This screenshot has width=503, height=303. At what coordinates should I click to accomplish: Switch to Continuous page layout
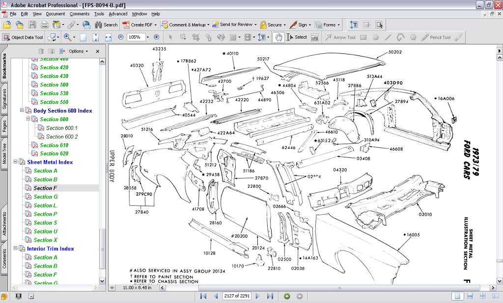(x=470, y=296)
